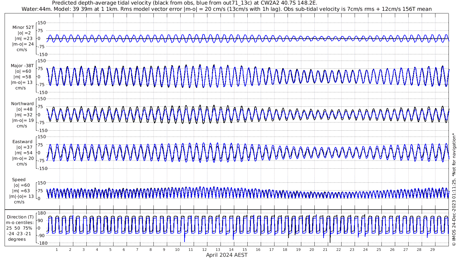Select the '-90' tick on the Direction axis

[41, 235]
